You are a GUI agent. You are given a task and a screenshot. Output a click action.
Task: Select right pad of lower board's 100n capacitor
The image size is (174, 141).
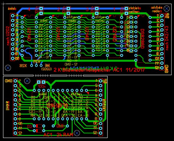point(43,82)
